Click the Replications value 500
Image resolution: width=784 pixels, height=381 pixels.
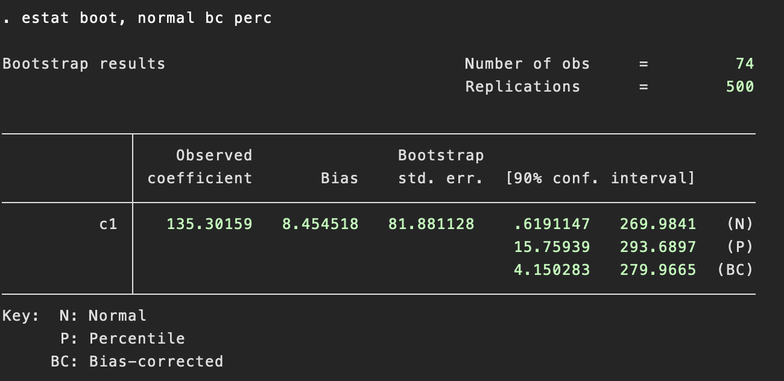[x=740, y=86]
